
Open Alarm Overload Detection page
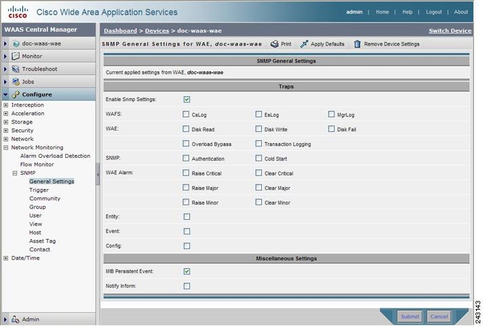(55, 156)
